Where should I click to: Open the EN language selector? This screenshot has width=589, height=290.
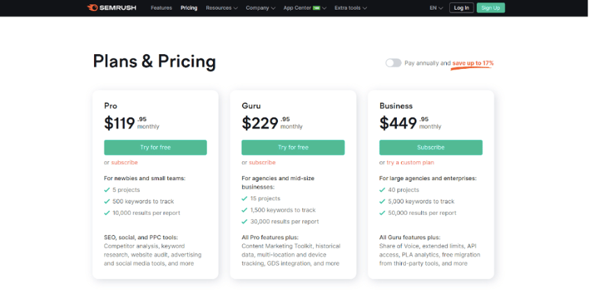436,8
